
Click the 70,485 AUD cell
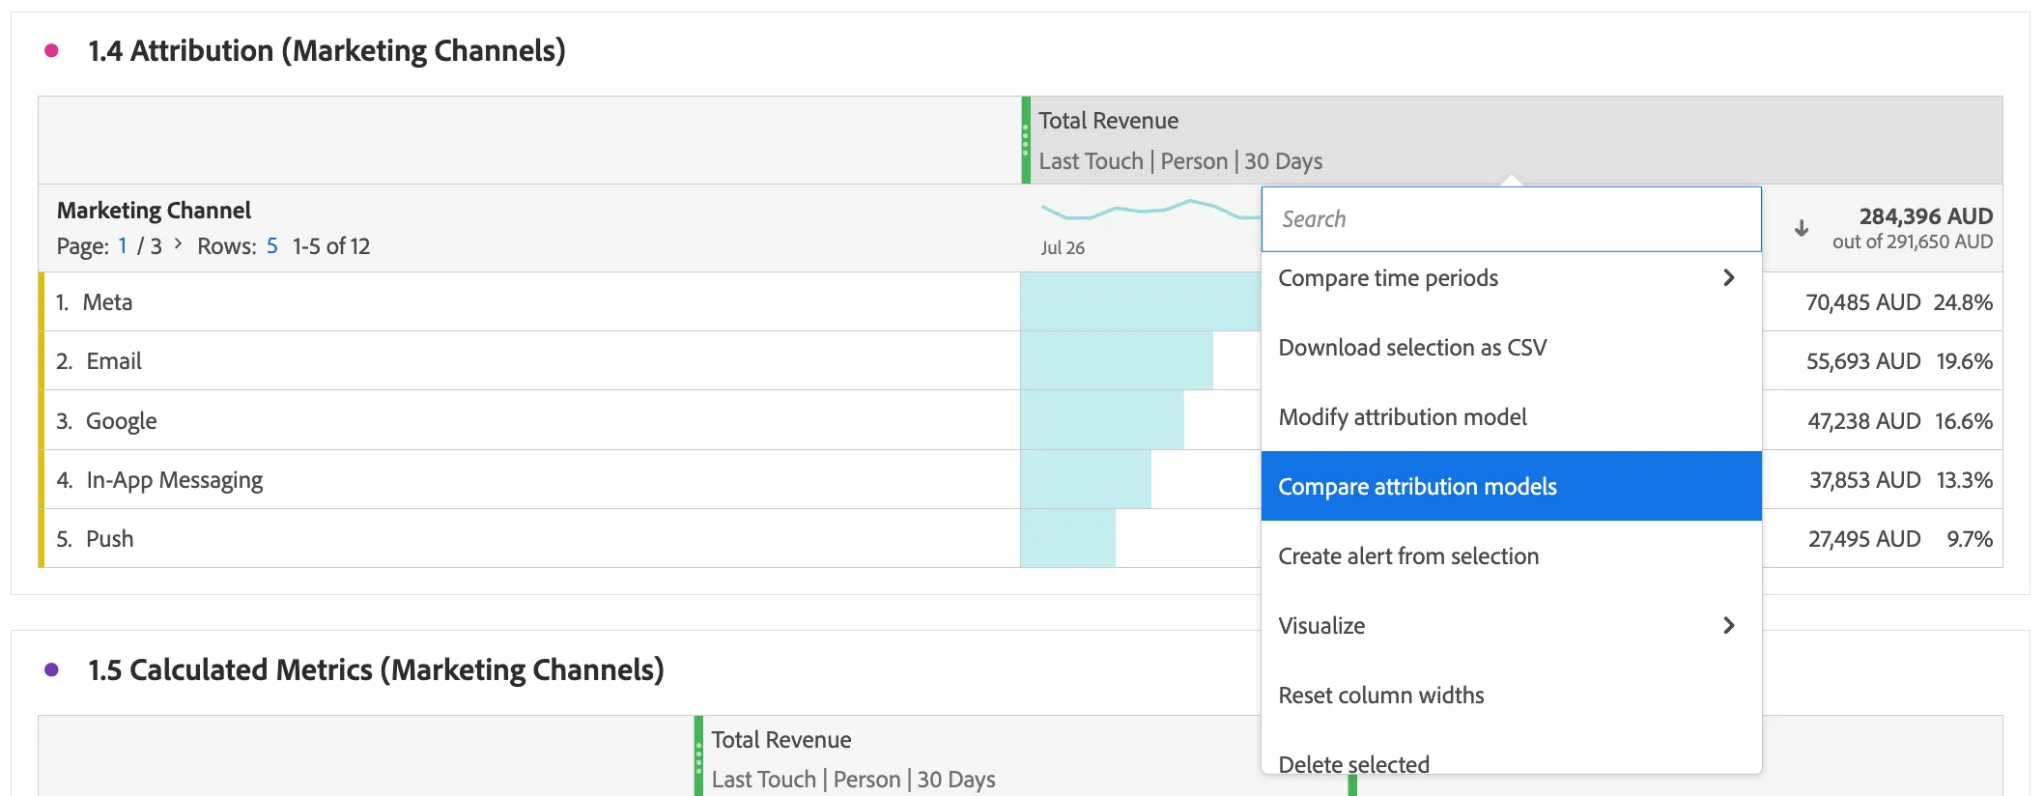pyautogui.click(x=1862, y=302)
